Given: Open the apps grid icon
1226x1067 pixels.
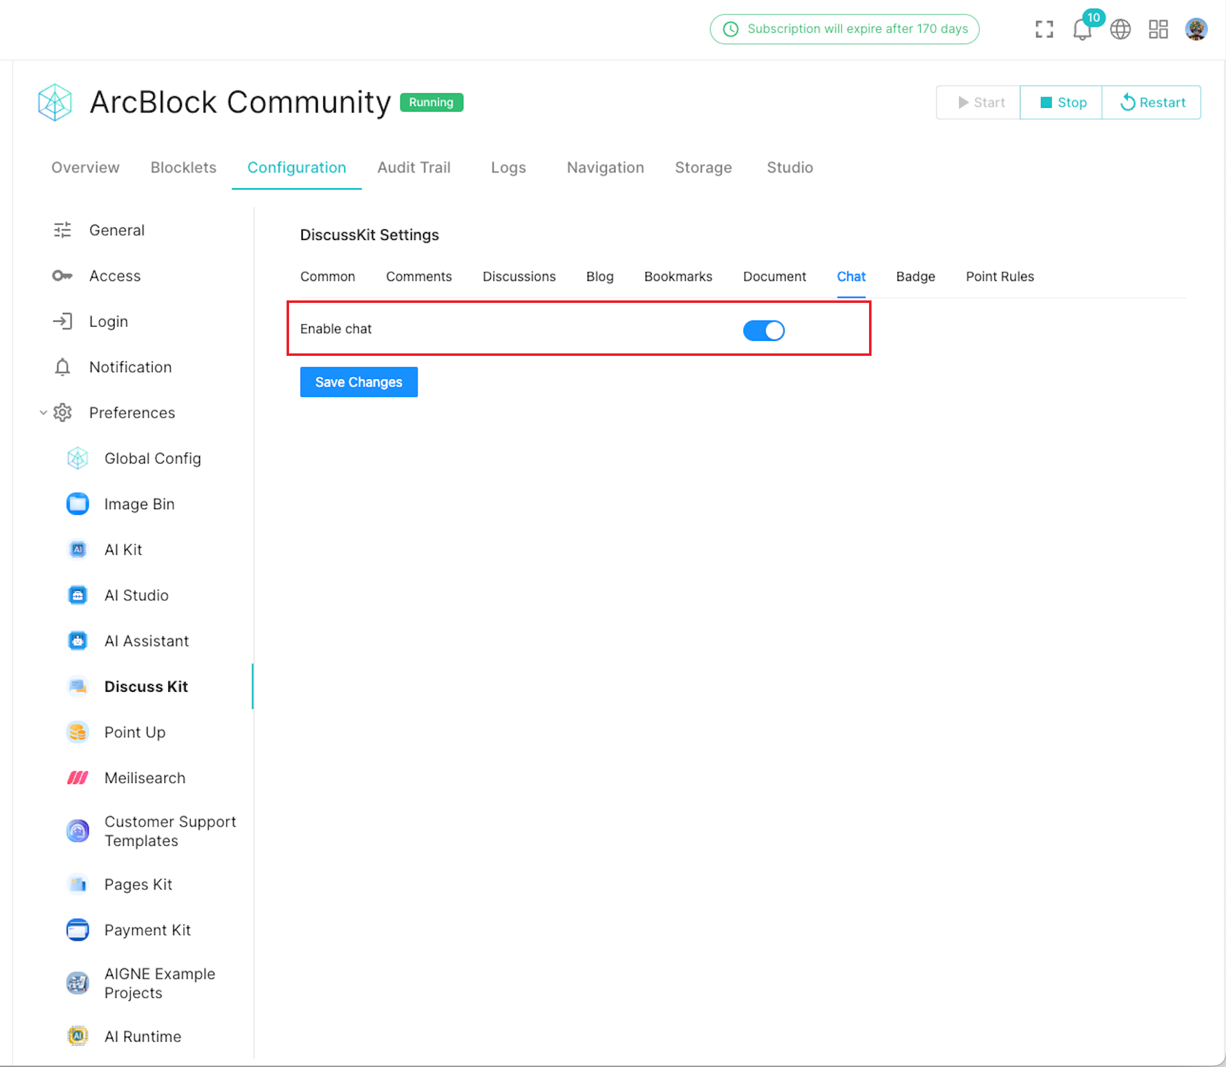Looking at the screenshot, I should tap(1158, 29).
